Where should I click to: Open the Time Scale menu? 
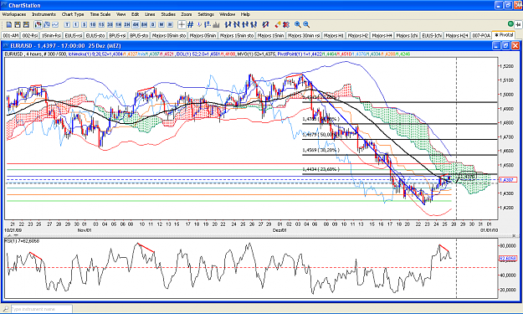coord(100,14)
